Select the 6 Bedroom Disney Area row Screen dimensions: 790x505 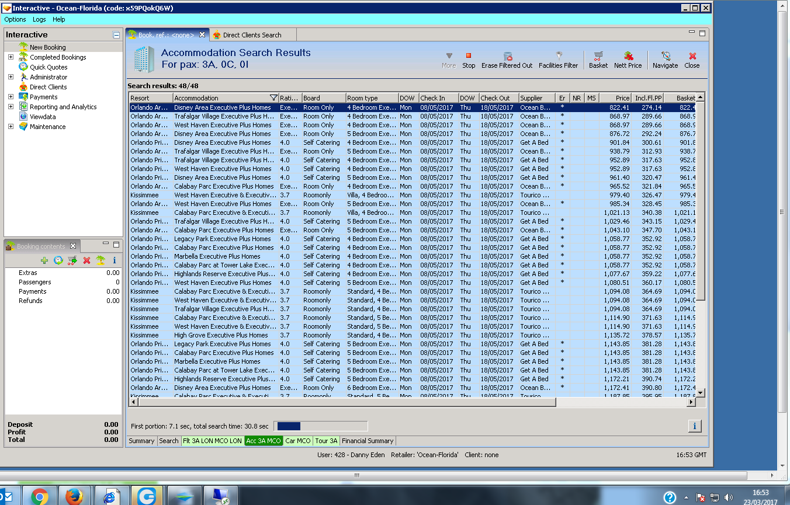point(413,388)
